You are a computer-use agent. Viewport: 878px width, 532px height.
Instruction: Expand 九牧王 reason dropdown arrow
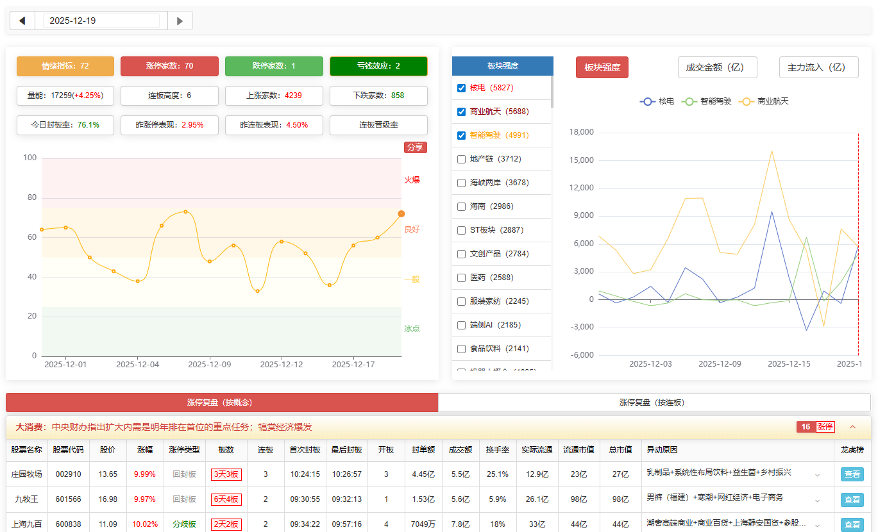[817, 500]
